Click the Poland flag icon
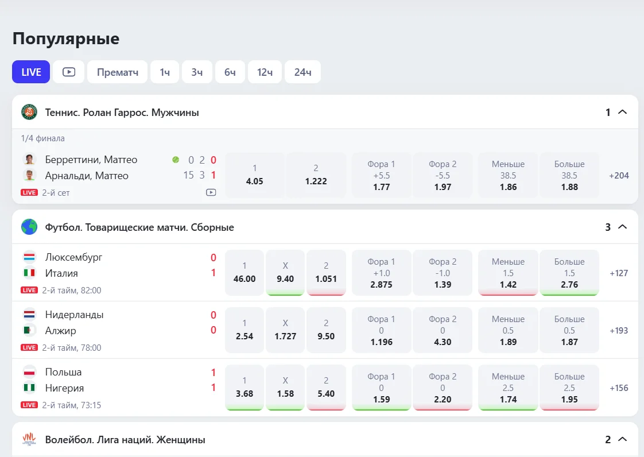 (29, 373)
